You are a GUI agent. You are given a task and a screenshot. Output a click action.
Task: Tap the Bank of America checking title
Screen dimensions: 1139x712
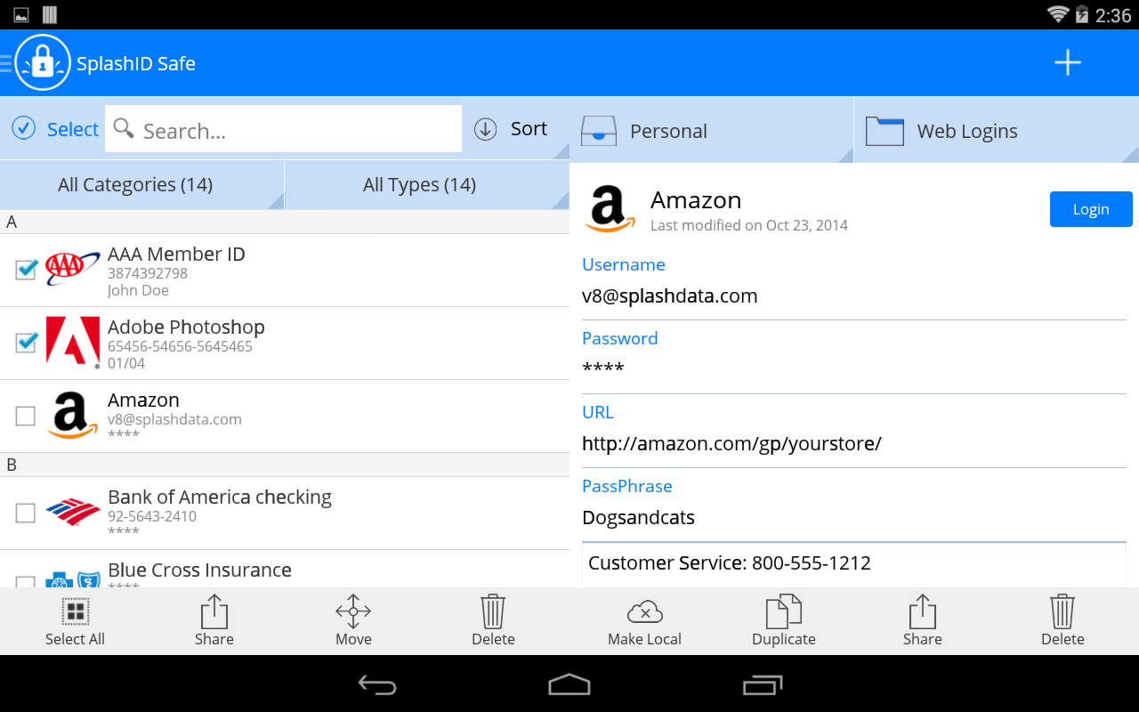coord(220,497)
